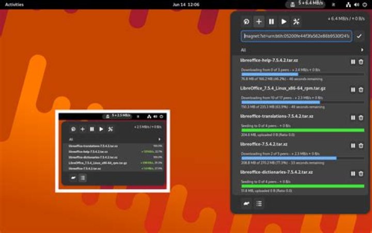Click the Transmission indicator in top bar
The width and height of the screenshot is (372, 233).
coord(305,4)
